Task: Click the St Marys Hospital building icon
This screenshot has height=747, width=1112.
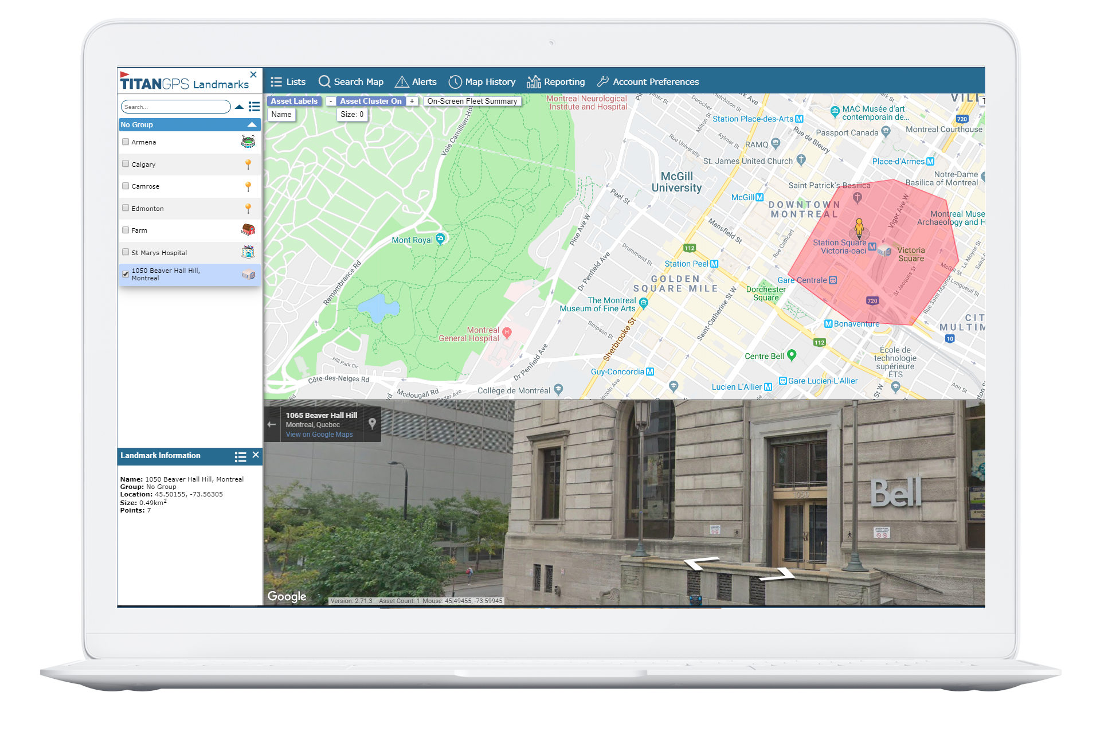Action: click(248, 252)
